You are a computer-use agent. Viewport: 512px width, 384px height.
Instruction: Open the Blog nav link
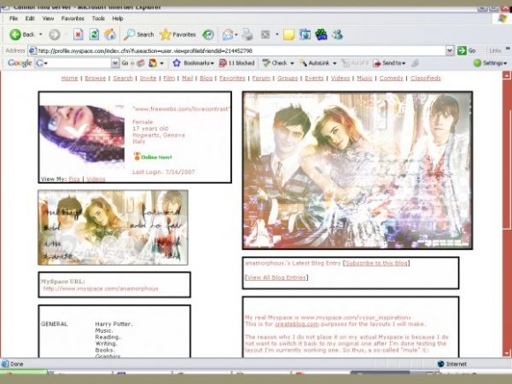coord(206,79)
